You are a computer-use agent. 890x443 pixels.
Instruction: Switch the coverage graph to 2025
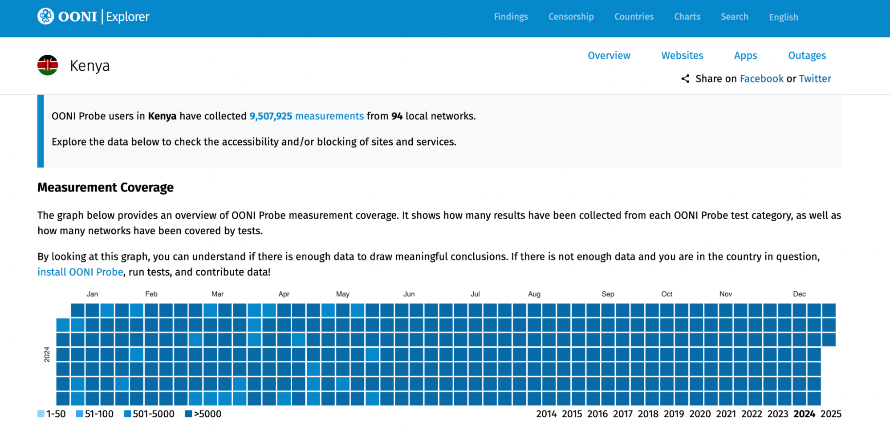[831, 414]
